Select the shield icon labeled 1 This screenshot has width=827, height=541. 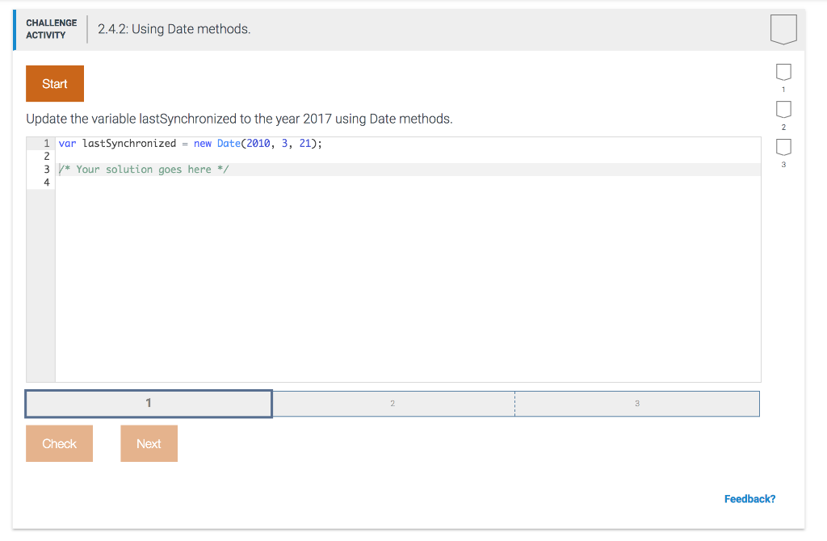(783, 73)
